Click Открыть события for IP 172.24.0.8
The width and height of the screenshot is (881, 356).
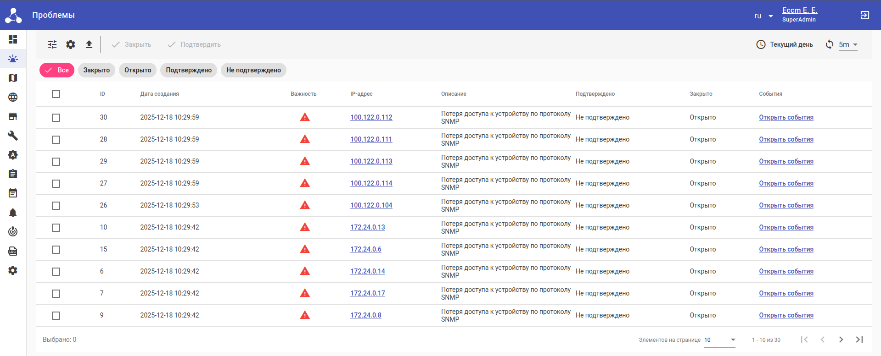click(786, 315)
